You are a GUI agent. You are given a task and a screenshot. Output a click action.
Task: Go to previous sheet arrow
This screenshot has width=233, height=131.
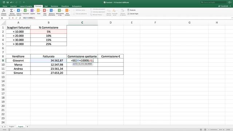coord(2,127)
